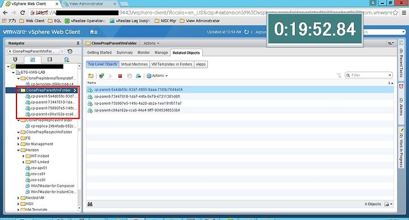Expand the Nested-VM folder

(x=18, y=198)
